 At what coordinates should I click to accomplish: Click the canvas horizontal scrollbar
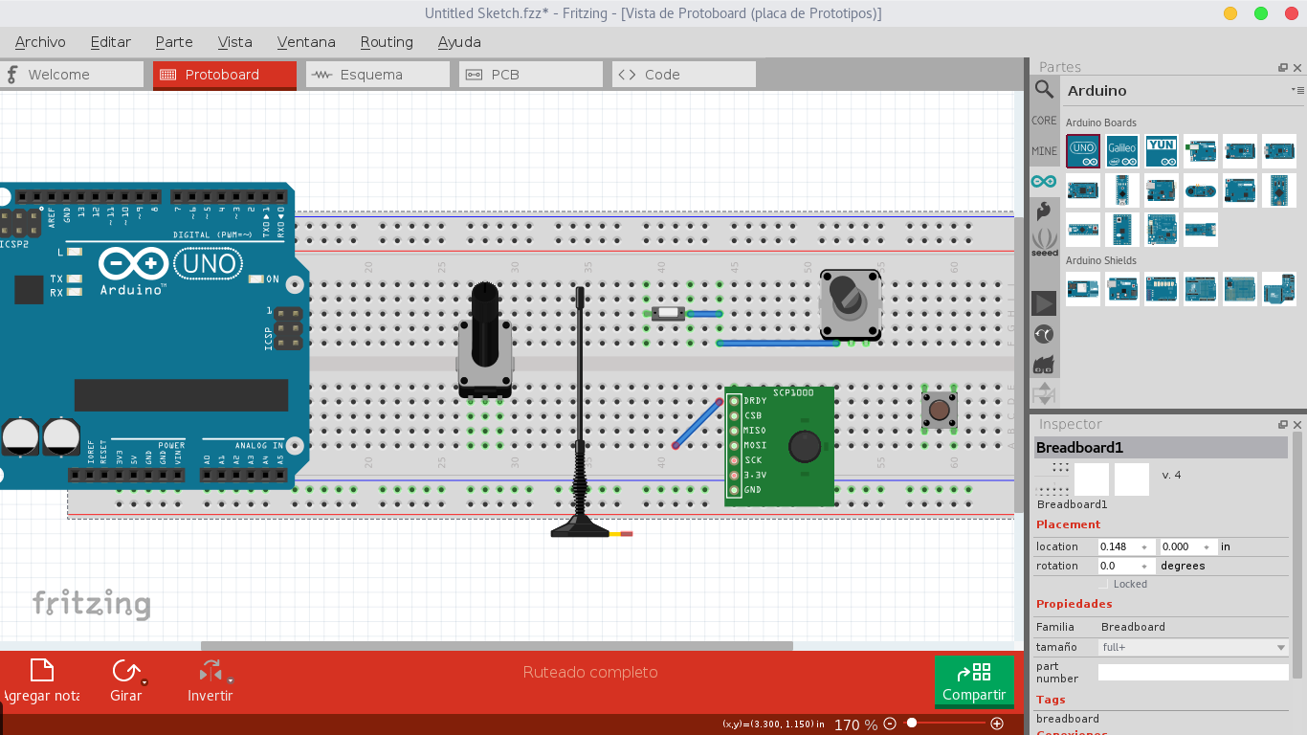(x=497, y=646)
